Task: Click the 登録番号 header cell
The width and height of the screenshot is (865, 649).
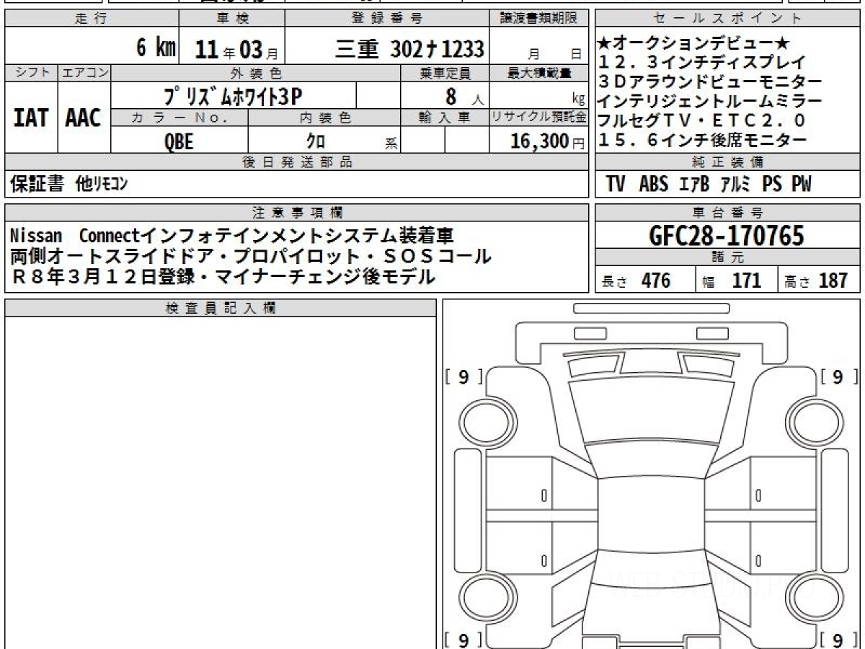Action: coord(387,19)
